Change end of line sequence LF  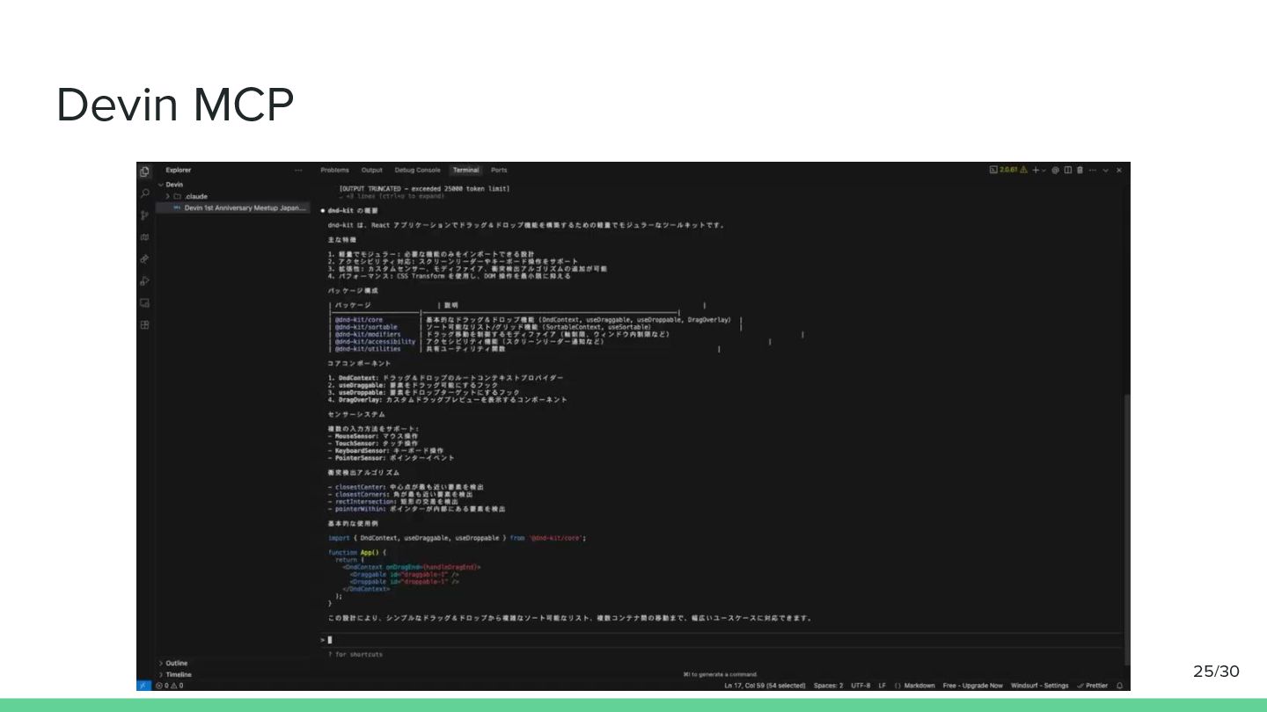click(883, 686)
